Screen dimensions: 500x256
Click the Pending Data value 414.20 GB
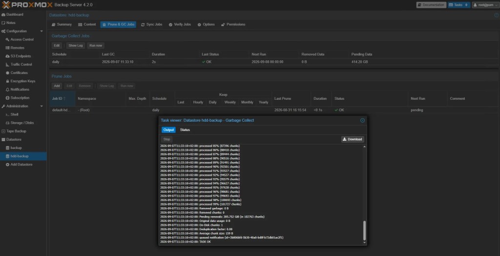(x=360, y=62)
